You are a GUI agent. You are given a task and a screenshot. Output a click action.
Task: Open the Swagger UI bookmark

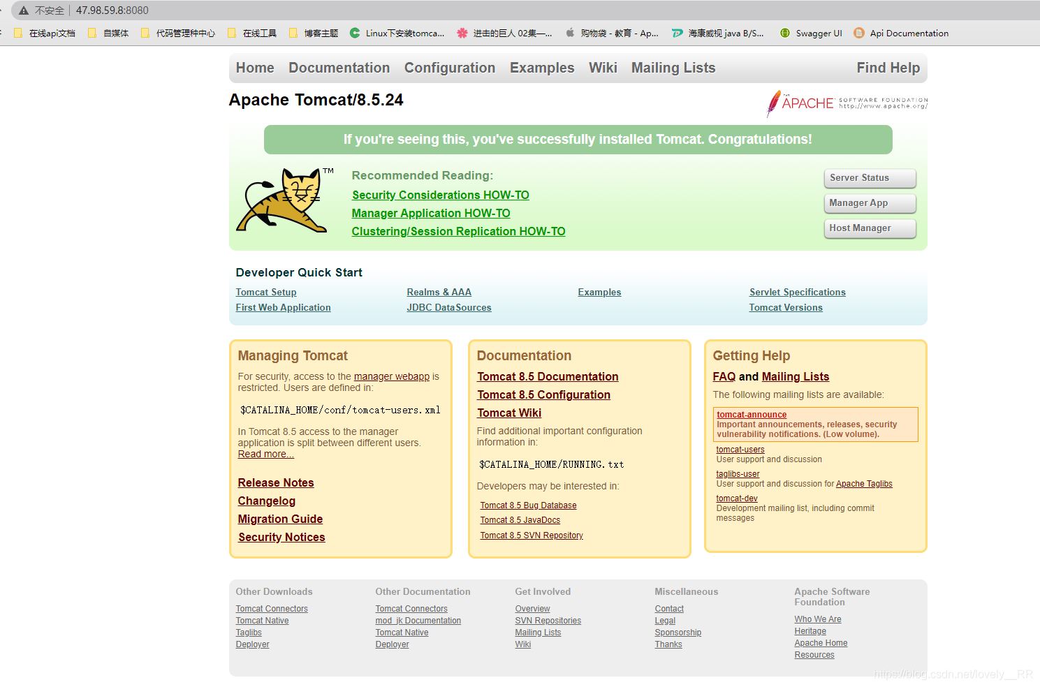point(811,33)
